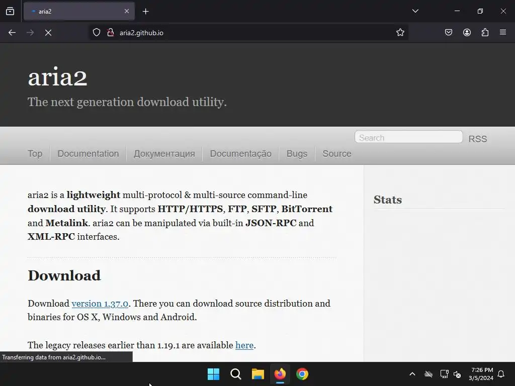Show hidden system tray icons
515x386 pixels.
(412, 374)
